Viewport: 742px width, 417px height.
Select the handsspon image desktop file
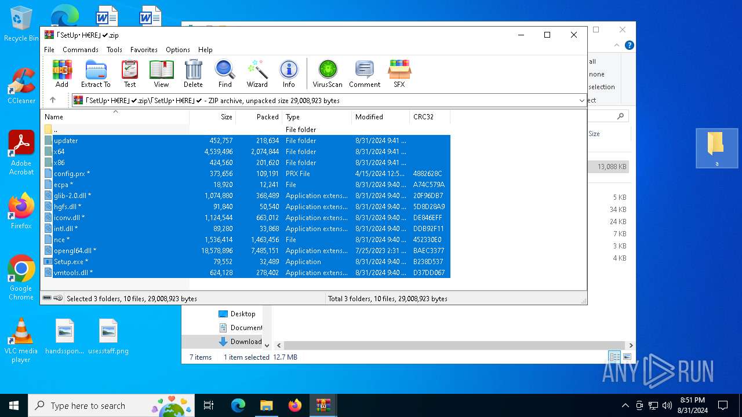pos(65,336)
